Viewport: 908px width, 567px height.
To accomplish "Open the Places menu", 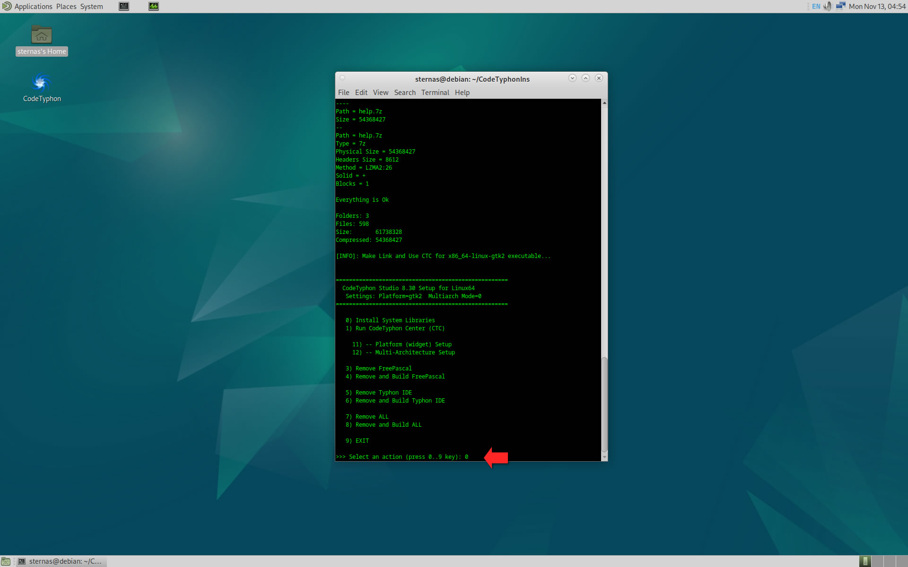I will pos(66,6).
